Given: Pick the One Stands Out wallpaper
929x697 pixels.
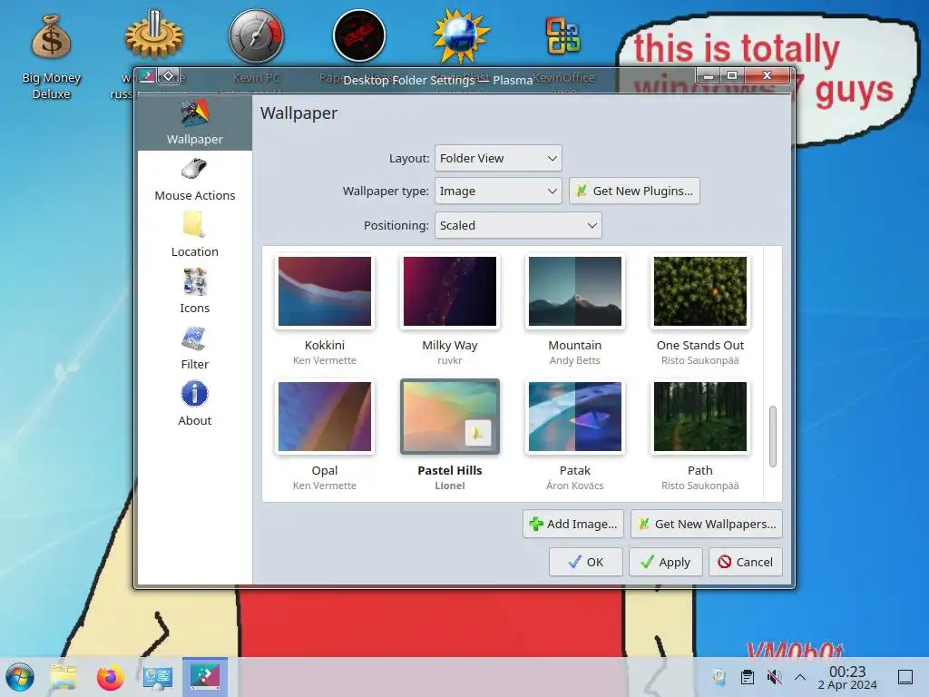Looking at the screenshot, I should point(699,291).
